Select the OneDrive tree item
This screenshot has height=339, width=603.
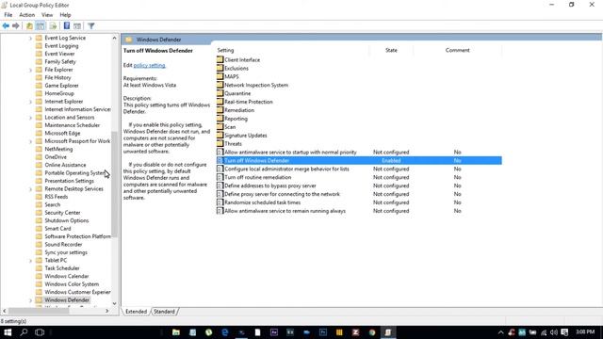[x=56, y=157]
